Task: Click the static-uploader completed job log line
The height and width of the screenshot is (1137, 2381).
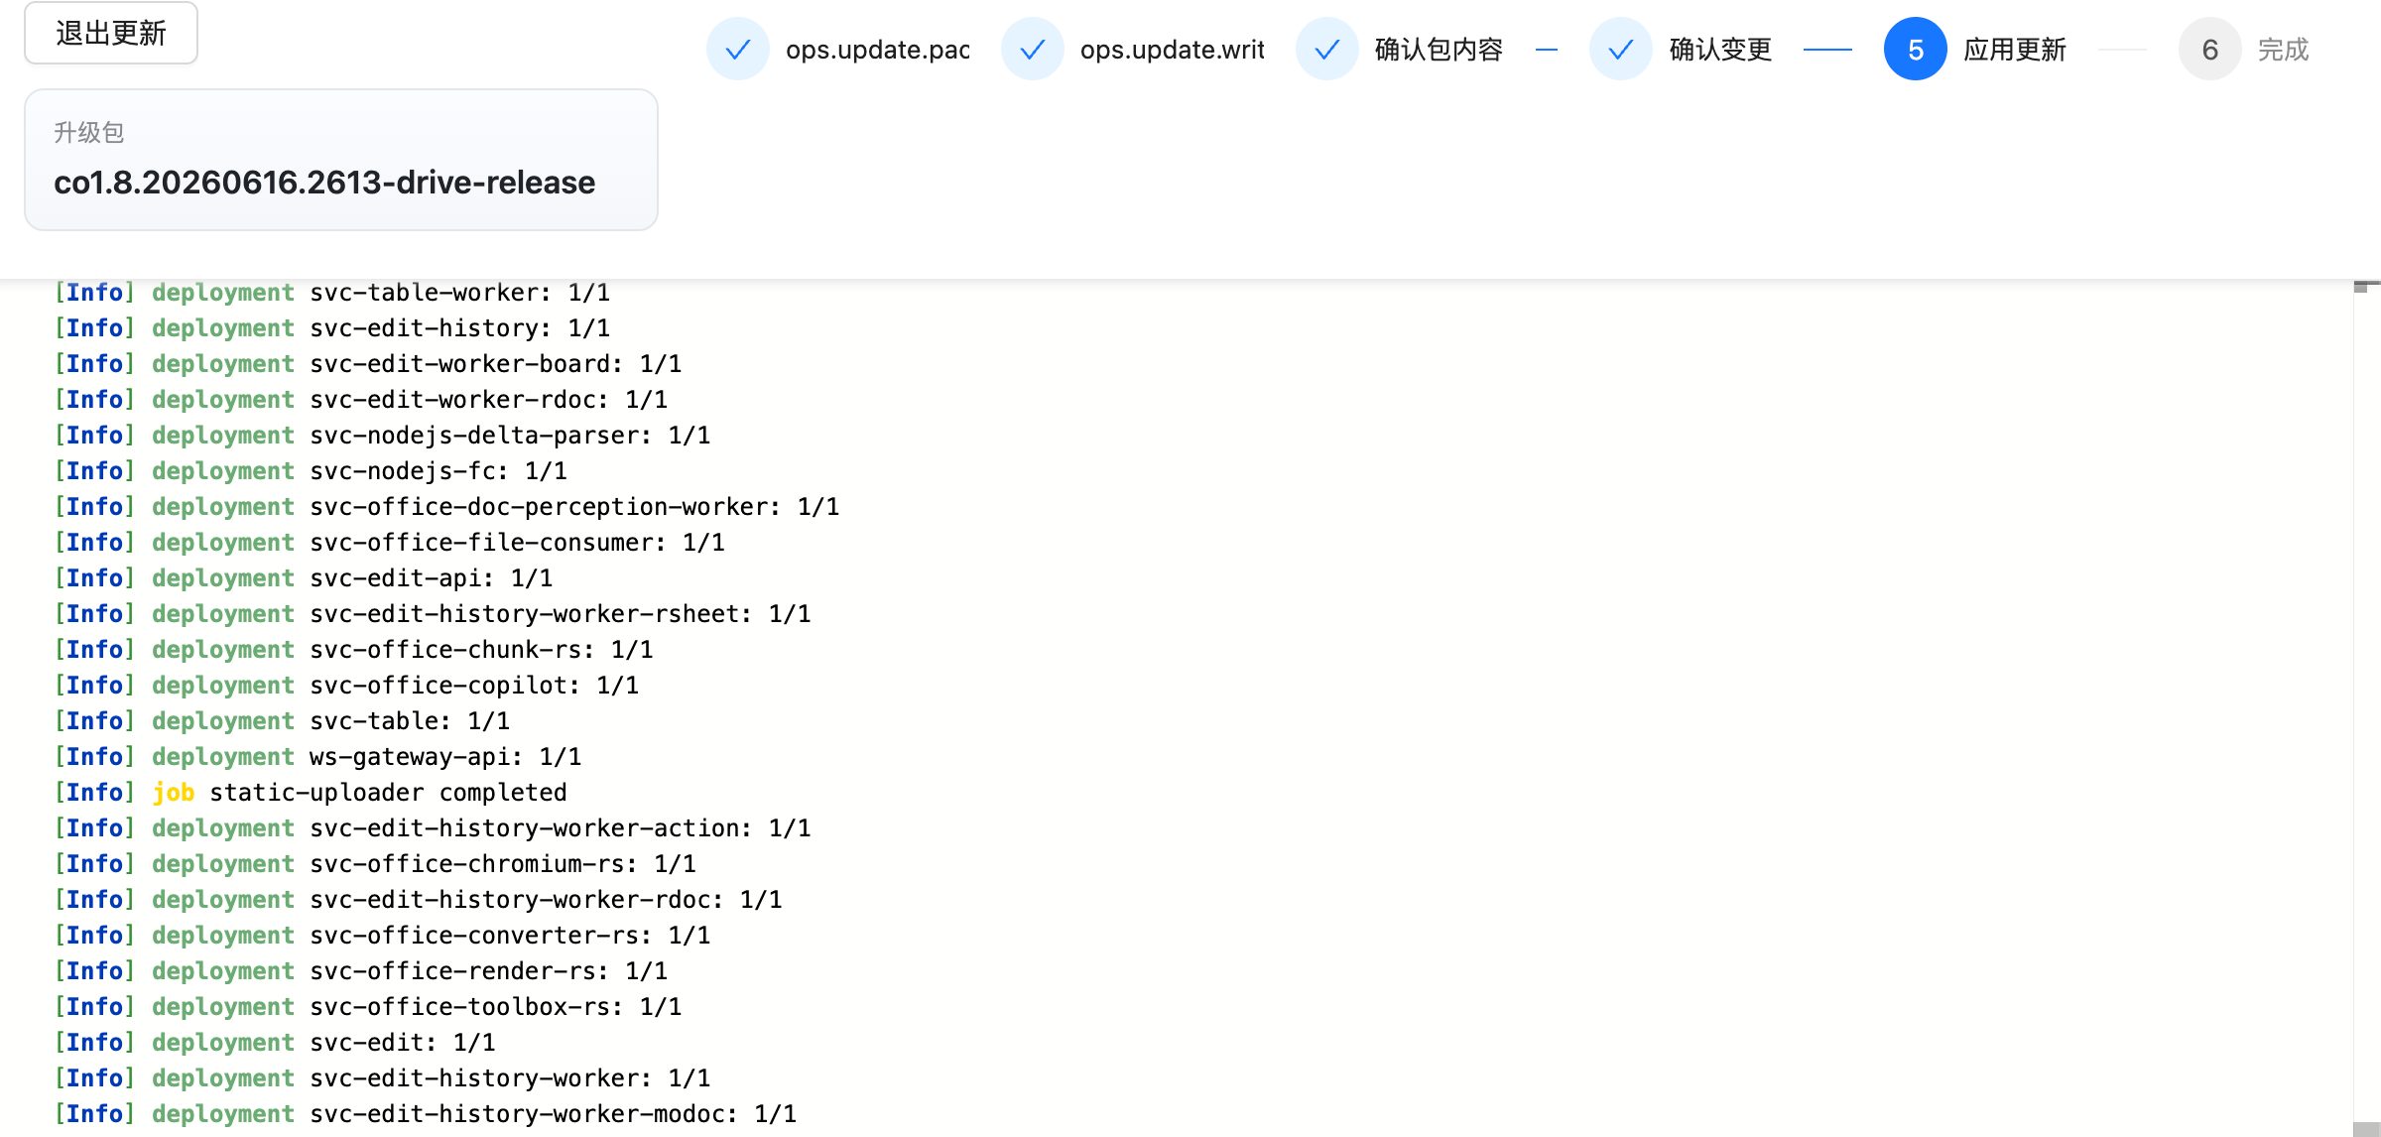Action: point(311,793)
